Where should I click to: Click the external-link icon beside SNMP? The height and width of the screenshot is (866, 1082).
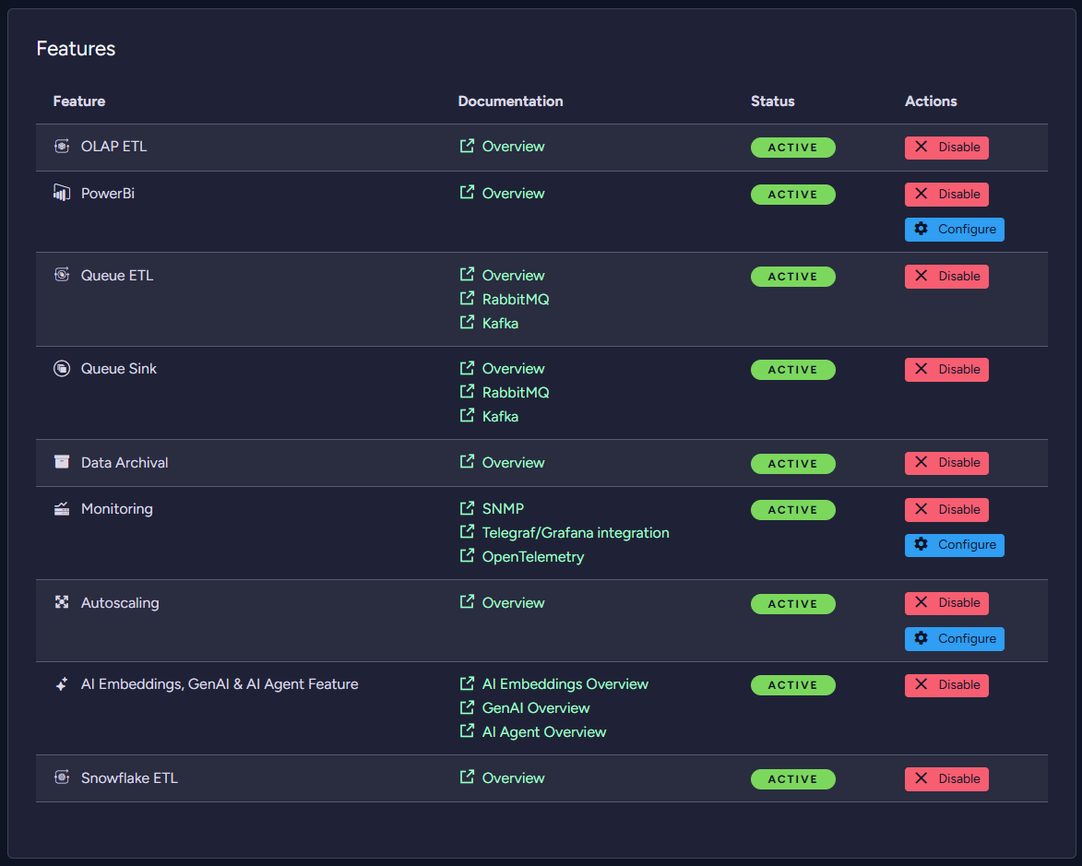pos(466,508)
